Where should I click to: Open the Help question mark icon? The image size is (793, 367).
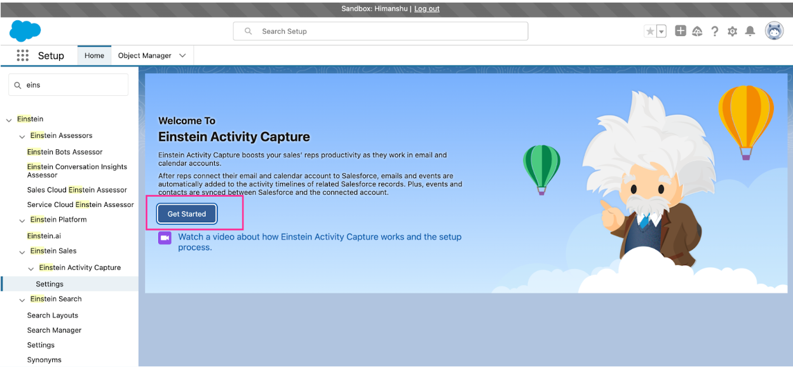coord(715,31)
